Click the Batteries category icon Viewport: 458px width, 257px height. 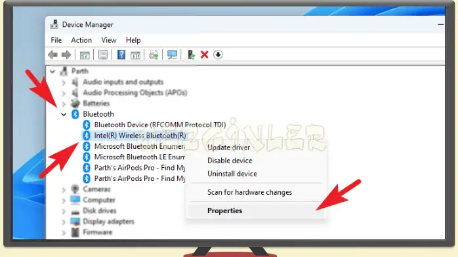coord(75,104)
